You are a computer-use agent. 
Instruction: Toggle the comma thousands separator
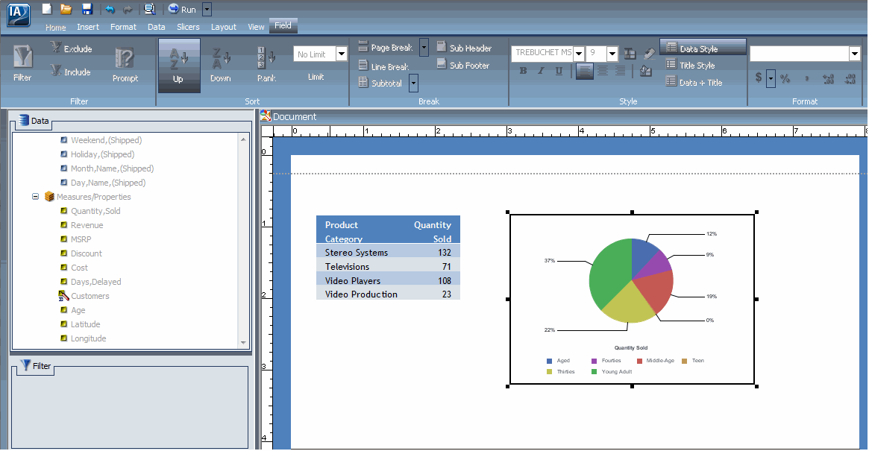[806, 79]
